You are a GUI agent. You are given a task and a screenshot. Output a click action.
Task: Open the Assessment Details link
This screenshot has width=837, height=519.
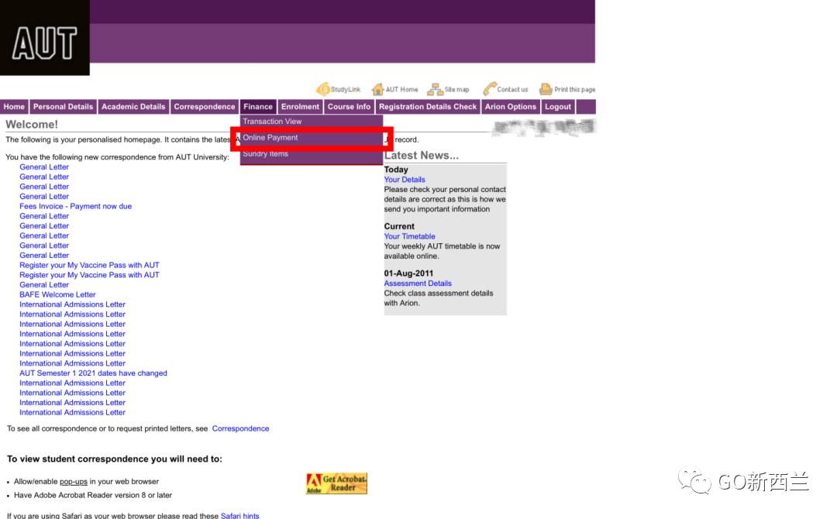(x=418, y=284)
